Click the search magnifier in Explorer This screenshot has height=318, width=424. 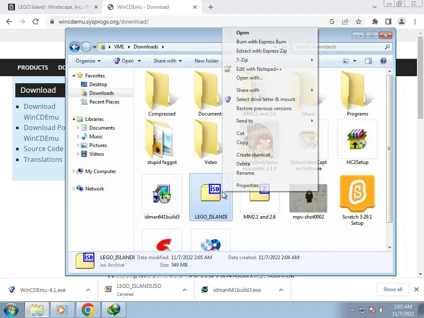click(387, 47)
